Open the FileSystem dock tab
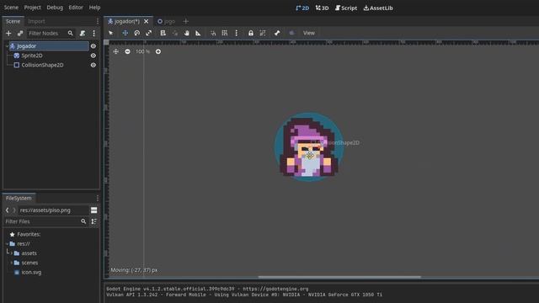The image size is (539, 303). click(19, 199)
